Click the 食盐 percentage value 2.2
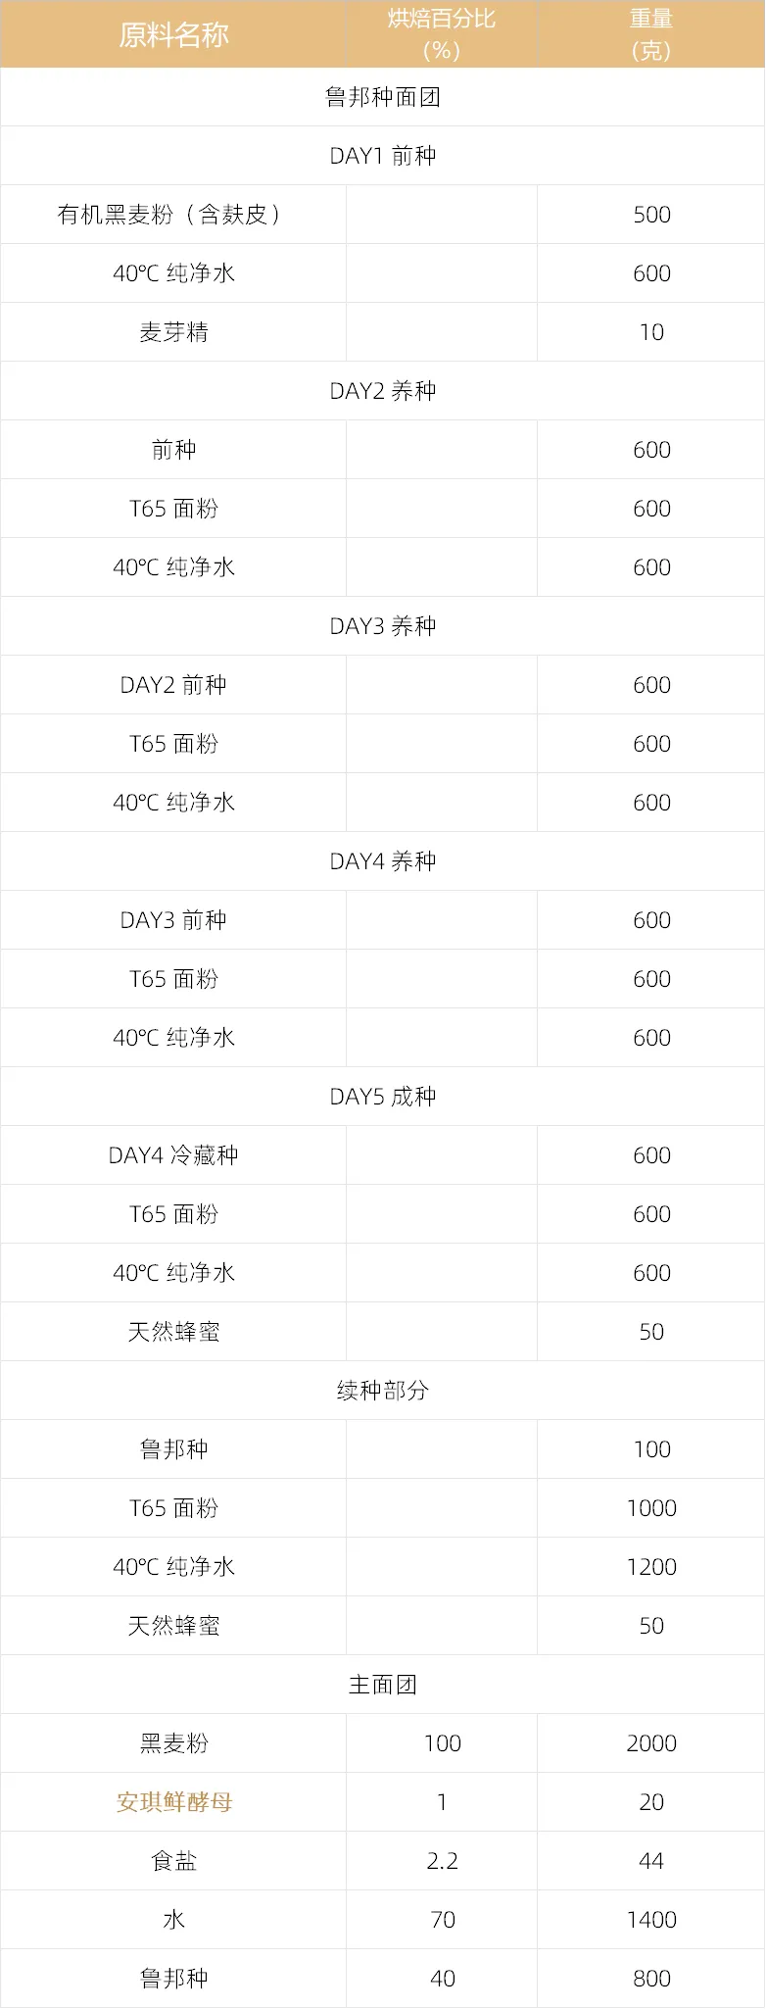The image size is (766, 2009). [442, 1861]
